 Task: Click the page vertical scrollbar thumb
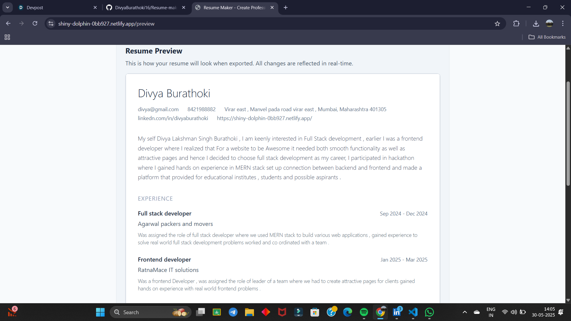point(568,134)
